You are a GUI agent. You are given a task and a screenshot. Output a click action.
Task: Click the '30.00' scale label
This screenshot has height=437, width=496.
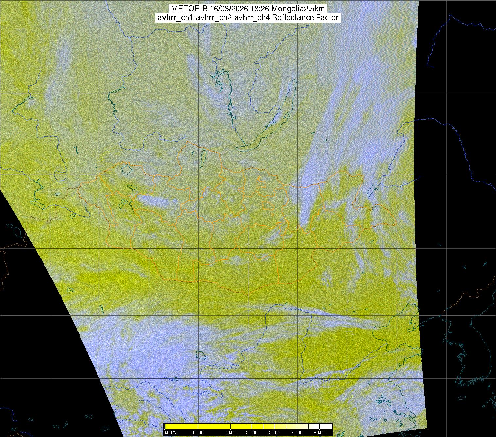pyautogui.click(x=252, y=433)
